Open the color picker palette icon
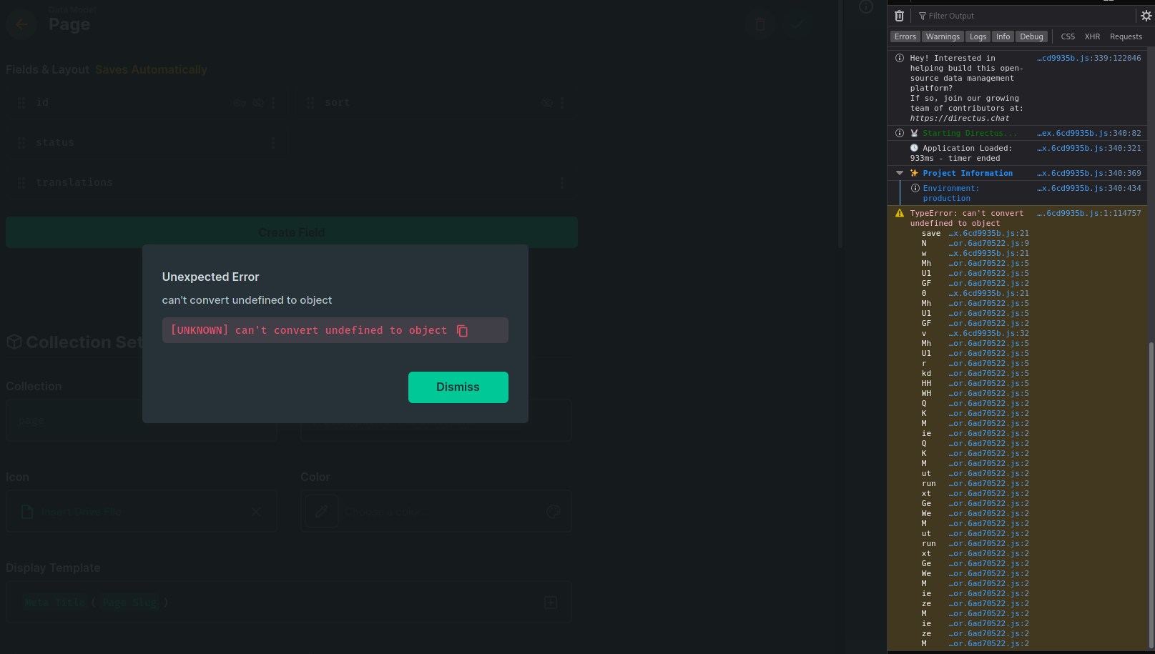This screenshot has width=1155, height=654. pyautogui.click(x=553, y=512)
